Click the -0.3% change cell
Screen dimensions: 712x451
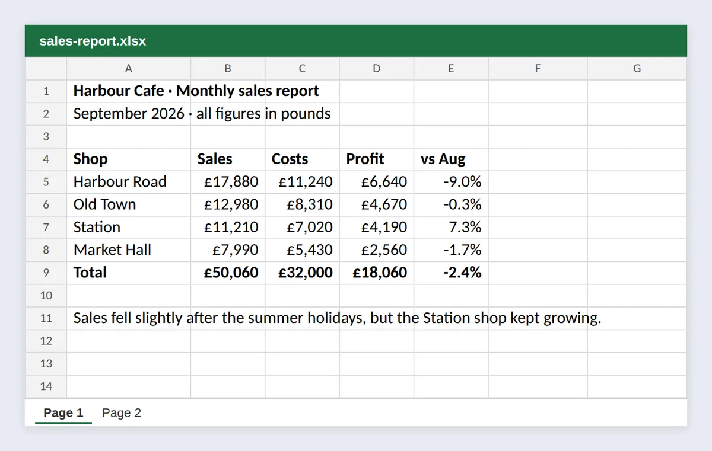tap(451, 204)
